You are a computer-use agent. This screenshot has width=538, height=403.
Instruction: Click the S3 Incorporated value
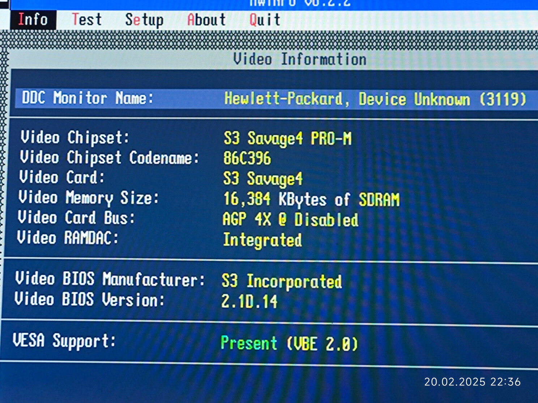click(x=282, y=281)
